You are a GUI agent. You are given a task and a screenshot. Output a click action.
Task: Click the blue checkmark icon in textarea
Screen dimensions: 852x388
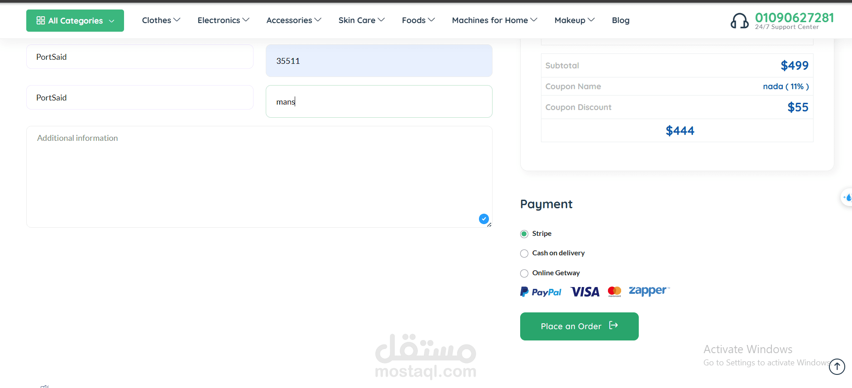[x=484, y=219]
